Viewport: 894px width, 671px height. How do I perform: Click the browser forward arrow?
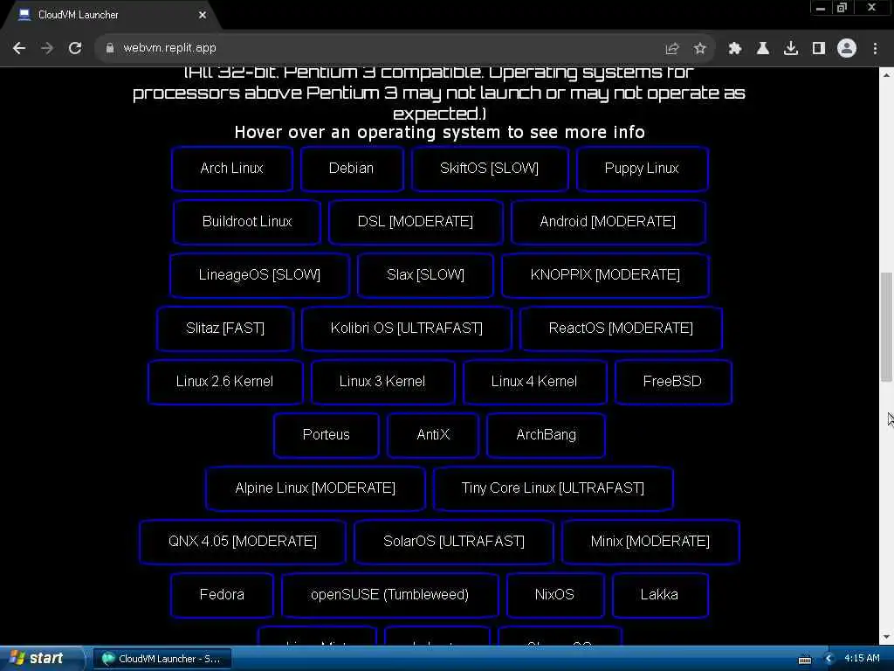pyautogui.click(x=47, y=48)
